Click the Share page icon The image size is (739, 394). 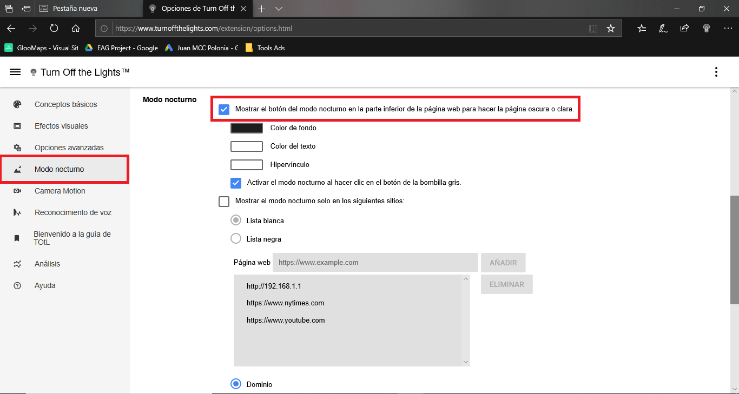(684, 28)
